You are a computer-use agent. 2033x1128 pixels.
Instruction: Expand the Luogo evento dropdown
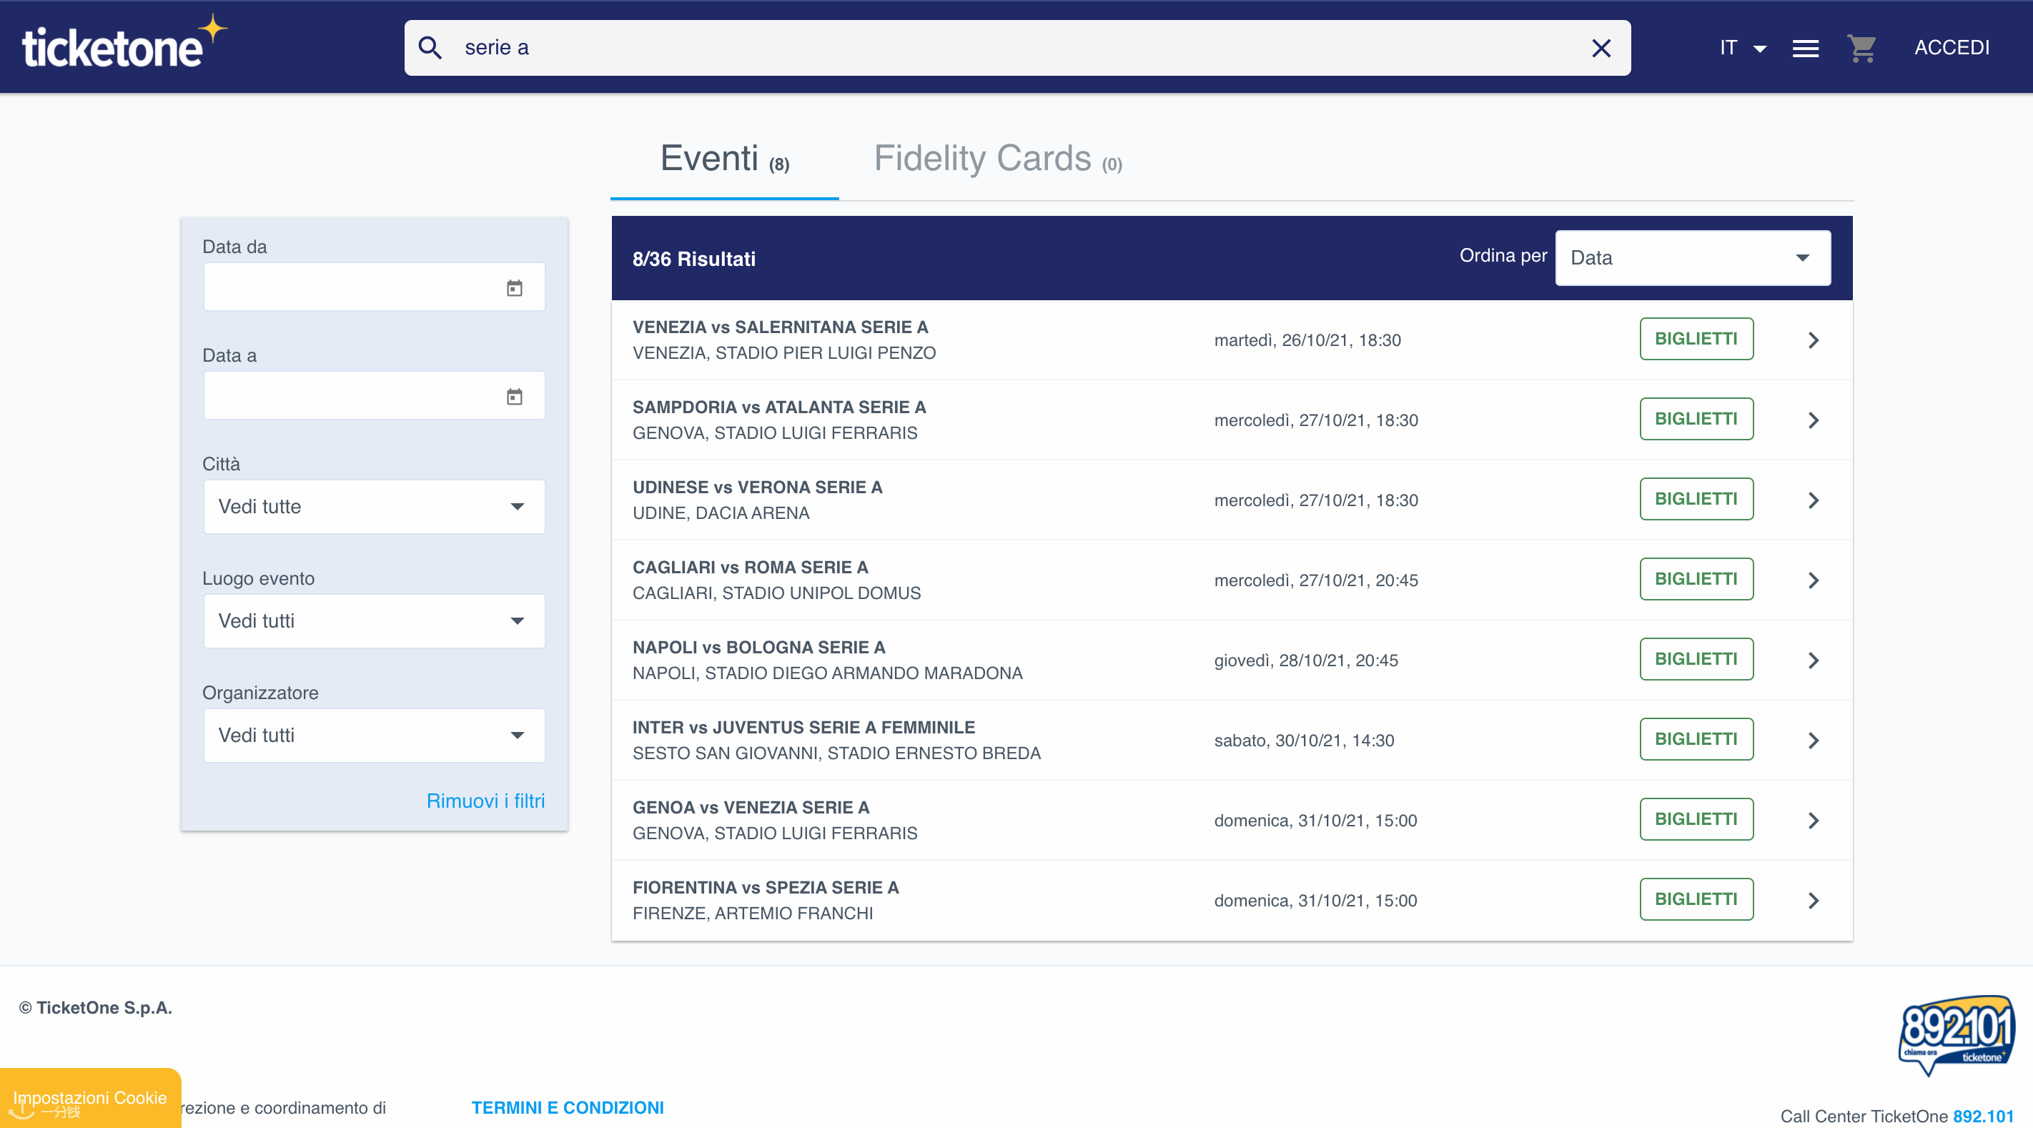374,621
